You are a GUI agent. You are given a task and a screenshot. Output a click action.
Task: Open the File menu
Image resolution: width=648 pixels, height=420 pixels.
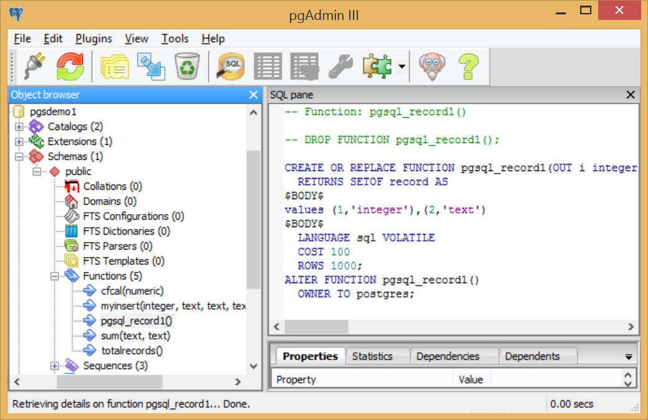coord(22,39)
